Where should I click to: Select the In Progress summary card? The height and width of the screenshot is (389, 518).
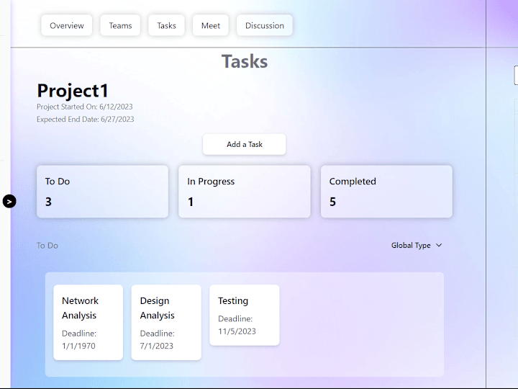coord(245,192)
